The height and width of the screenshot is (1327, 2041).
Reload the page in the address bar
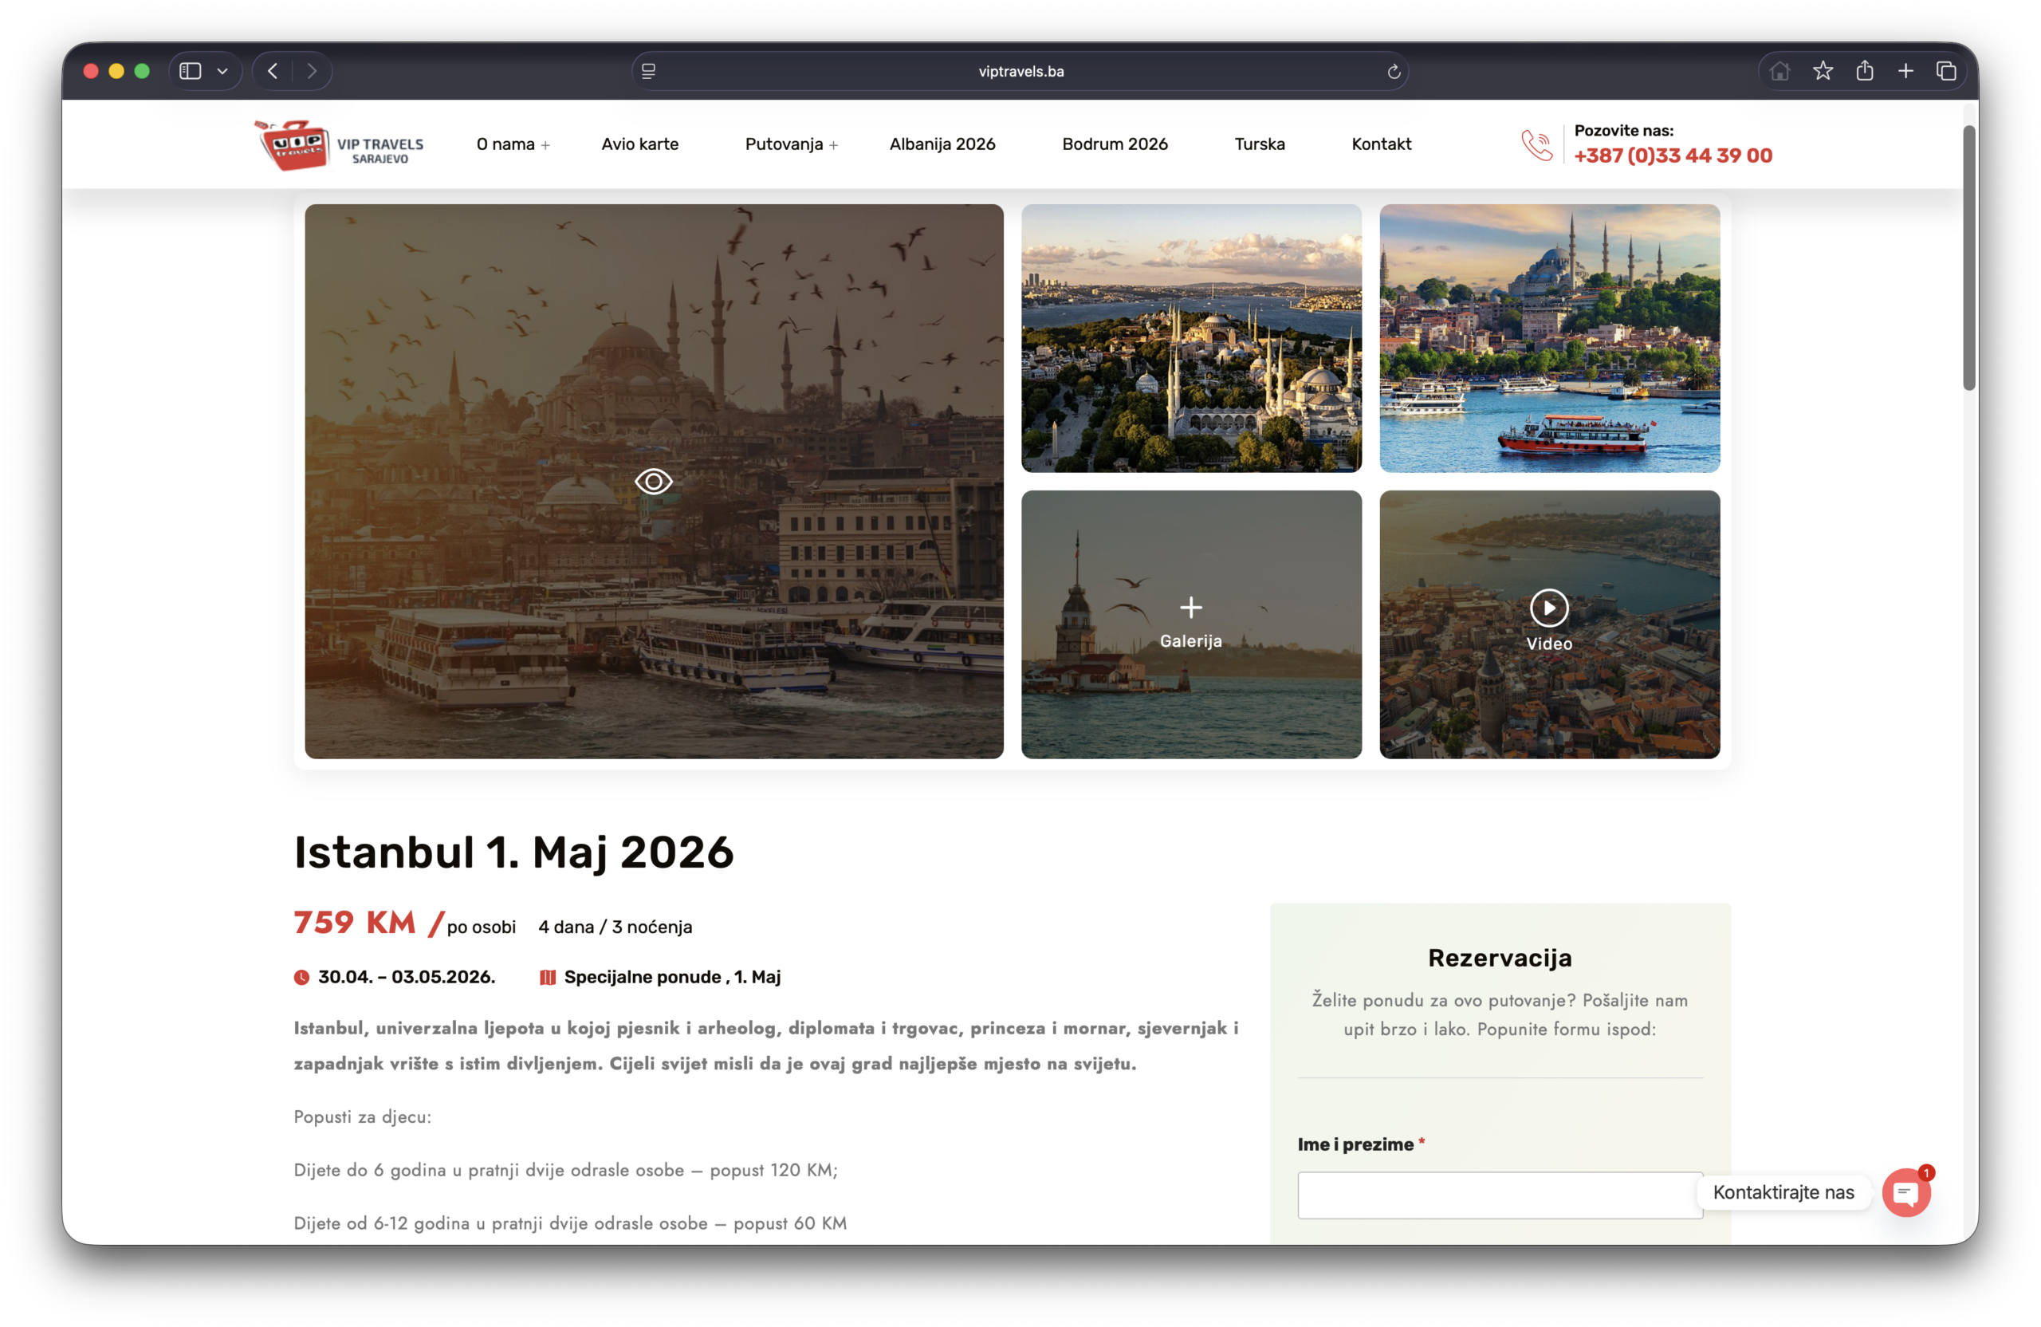(x=1394, y=72)
